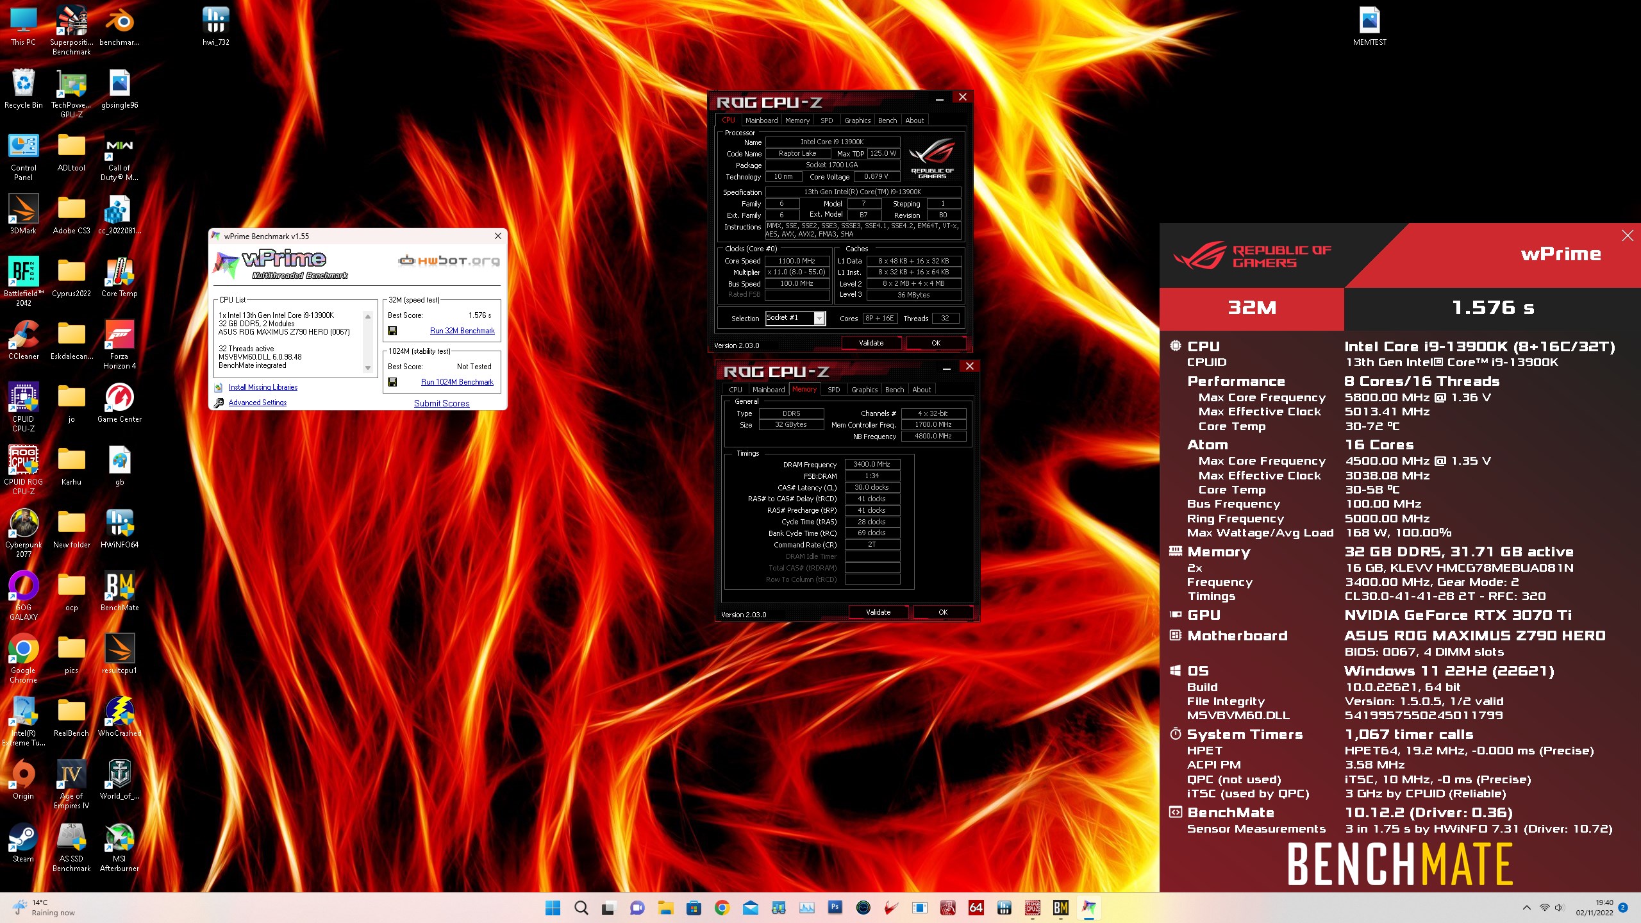Open network Wi-Fi icon in system tray
The image size is (1641, 923).
[1544, 908]
